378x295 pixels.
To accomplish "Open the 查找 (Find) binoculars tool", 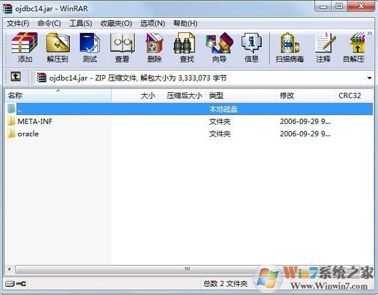I will [187, 47].
